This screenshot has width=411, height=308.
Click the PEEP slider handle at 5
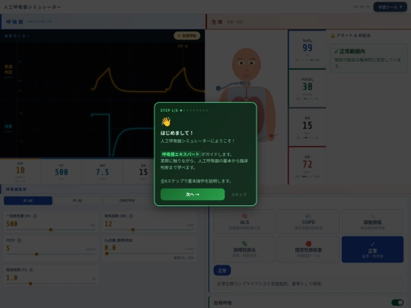coord(37,254)
